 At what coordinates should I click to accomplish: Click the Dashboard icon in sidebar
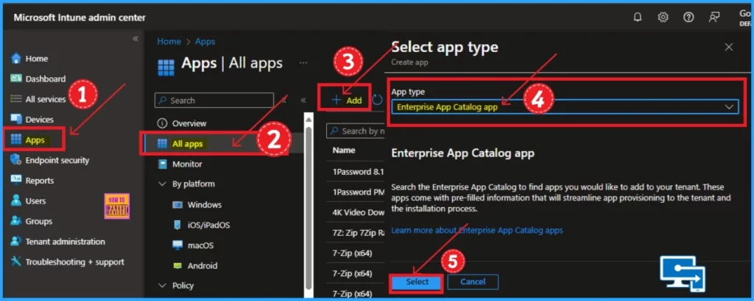click(16, 79)
